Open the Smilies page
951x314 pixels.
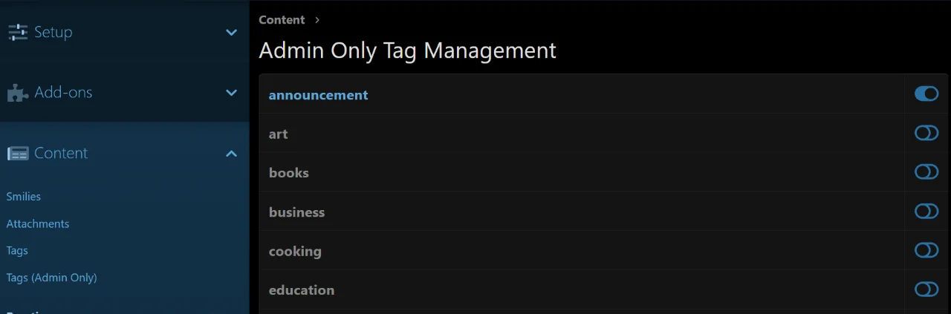(x=24, y=197)
